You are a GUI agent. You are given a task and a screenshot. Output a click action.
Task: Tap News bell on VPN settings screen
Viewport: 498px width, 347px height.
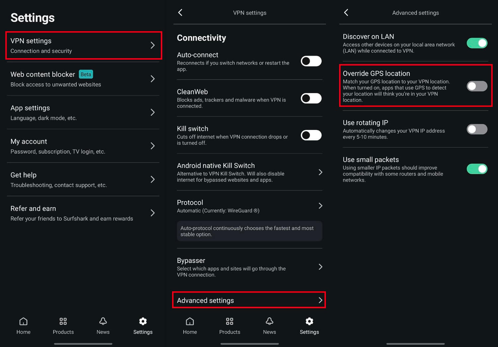tap(269, 321)
